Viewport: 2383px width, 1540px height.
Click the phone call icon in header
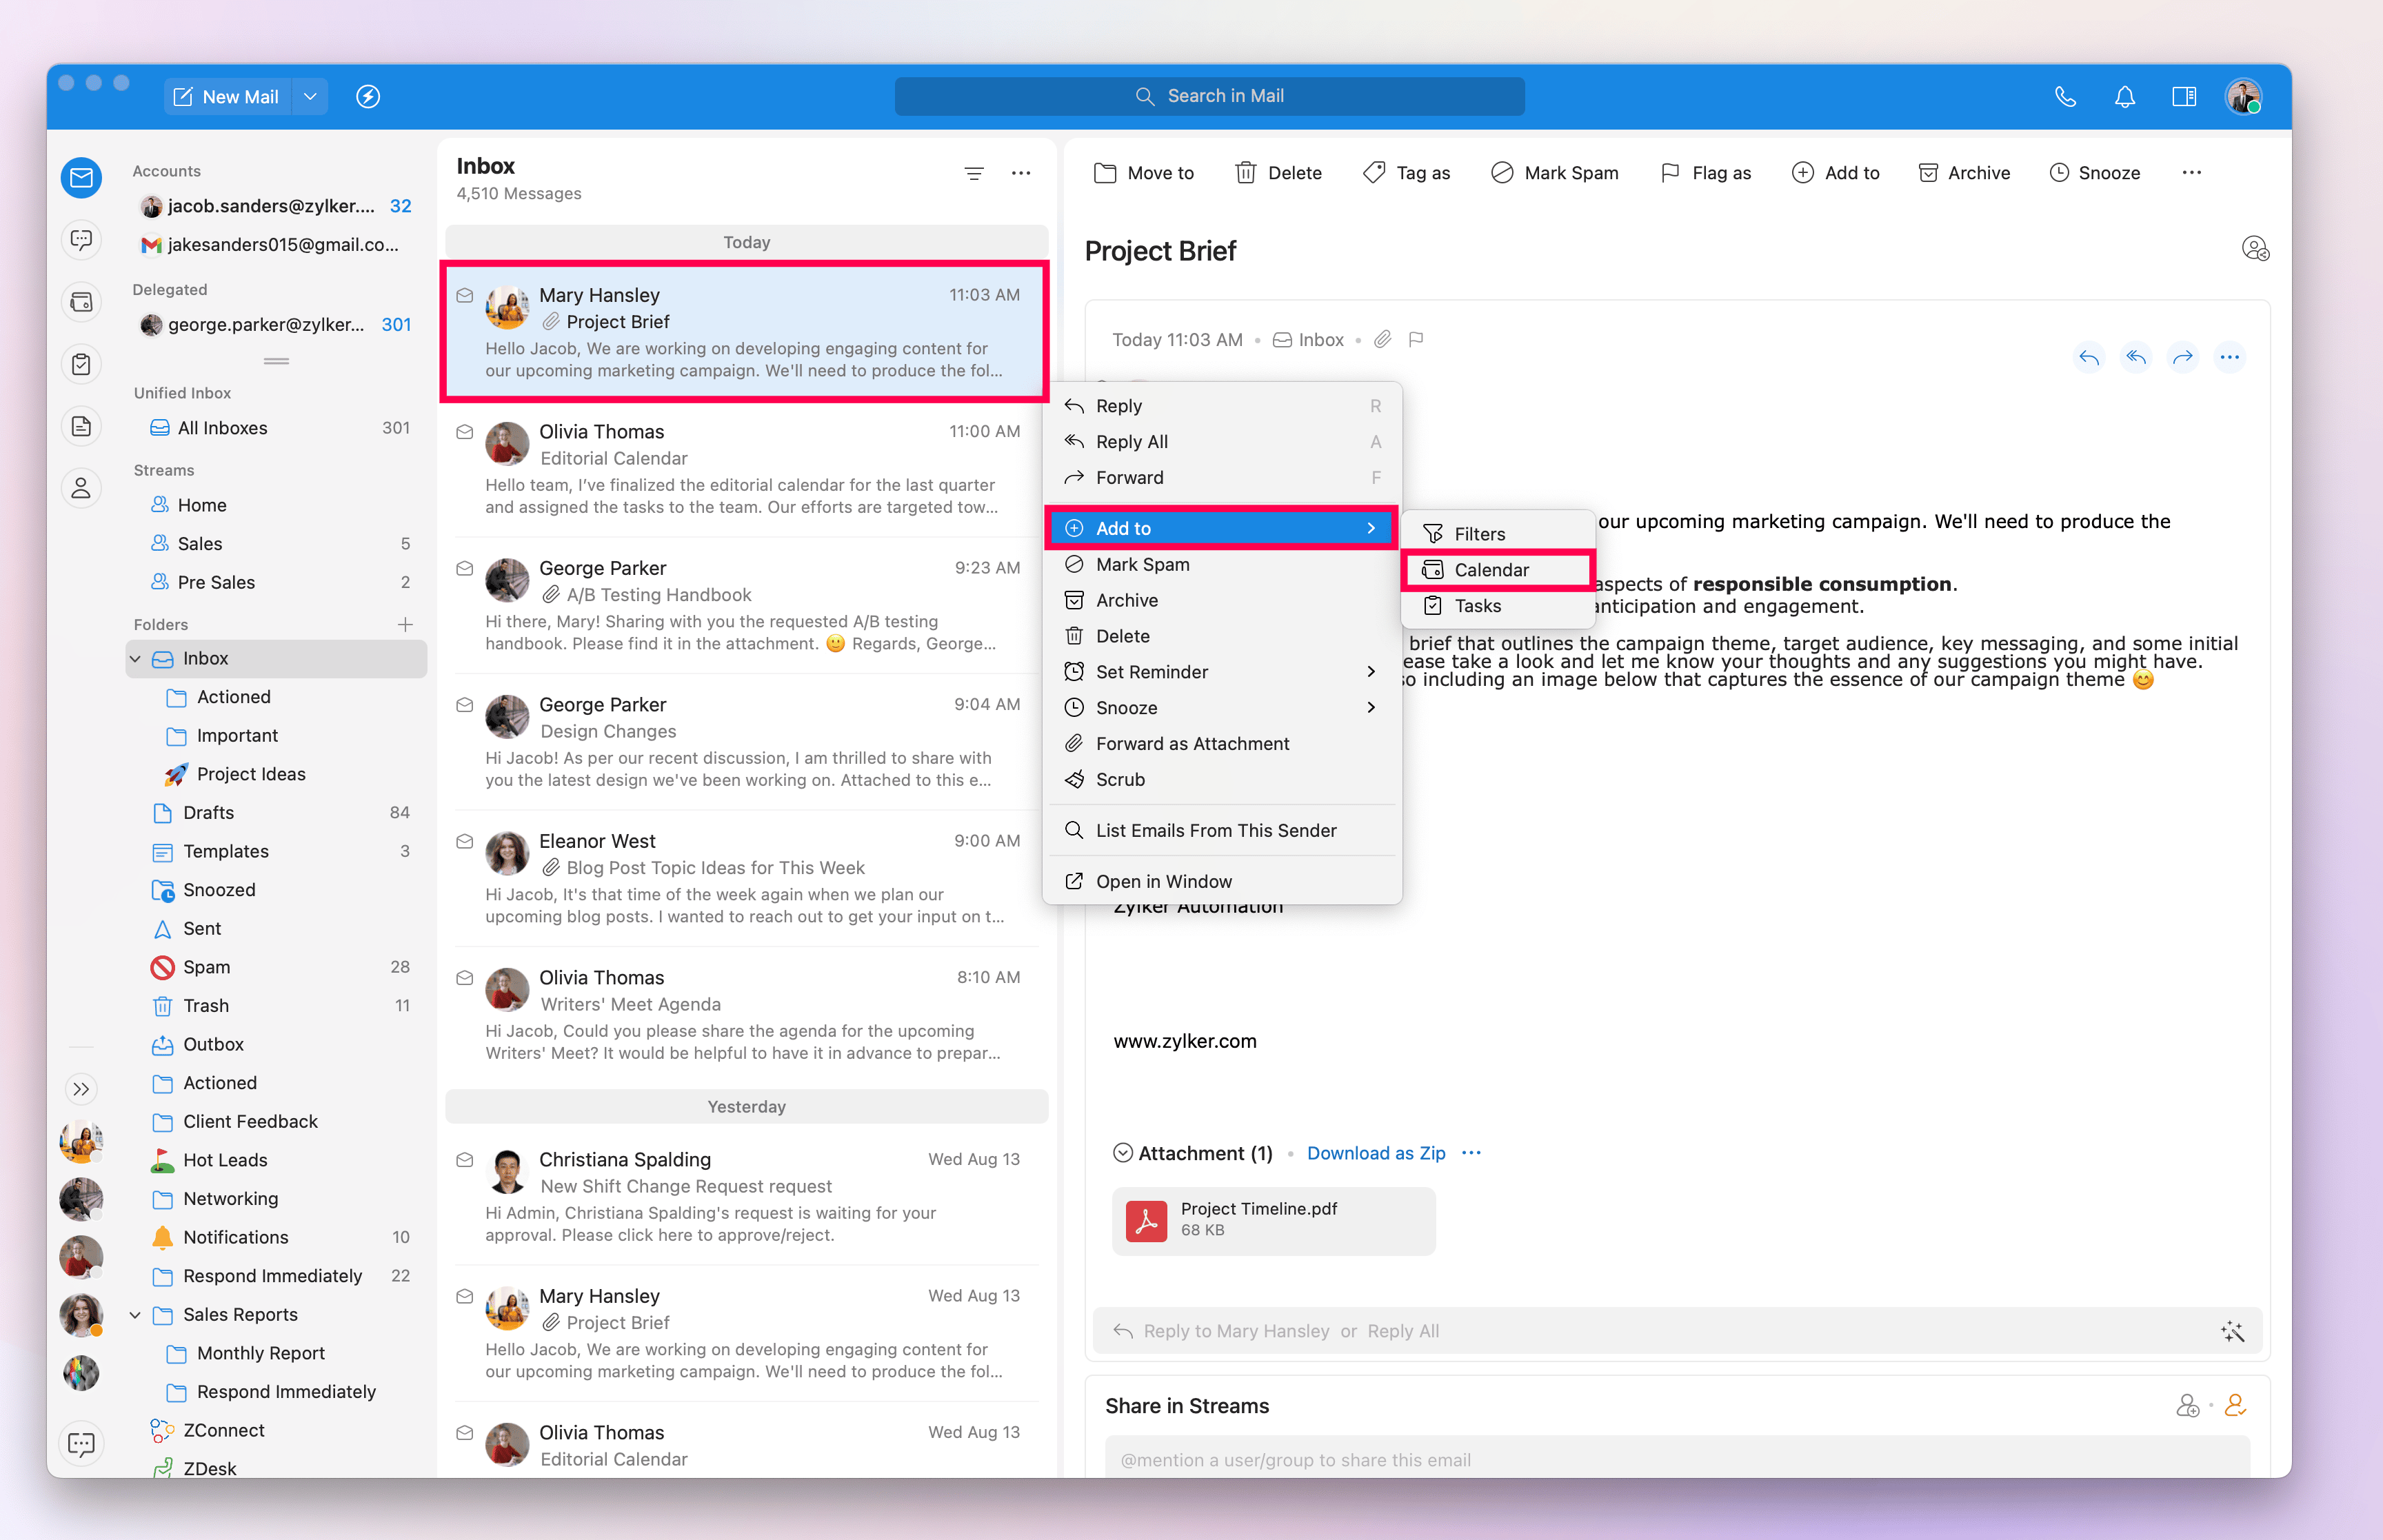tap(2065, 97)
